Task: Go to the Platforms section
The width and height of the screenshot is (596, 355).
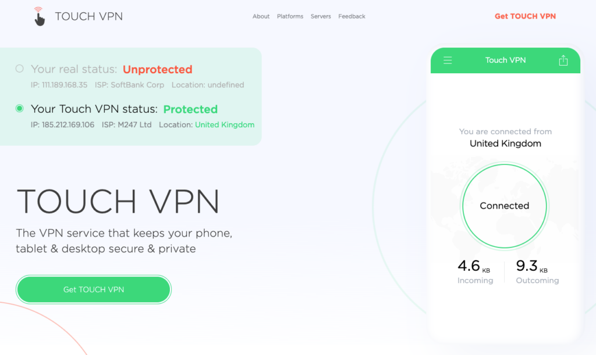Action: tap(290, 16)
